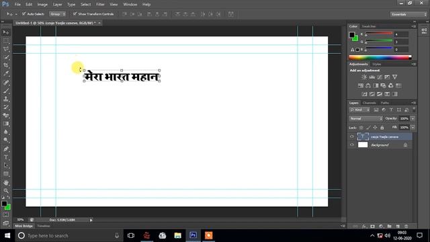The width and height of the screenshot is (430, 242).
Task: Open the Layer menu
Action: tap(57, 5)
